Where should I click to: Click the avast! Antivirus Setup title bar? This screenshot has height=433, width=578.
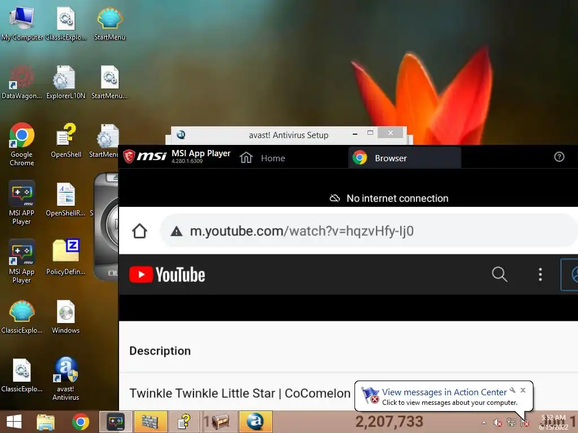[288, 135]
